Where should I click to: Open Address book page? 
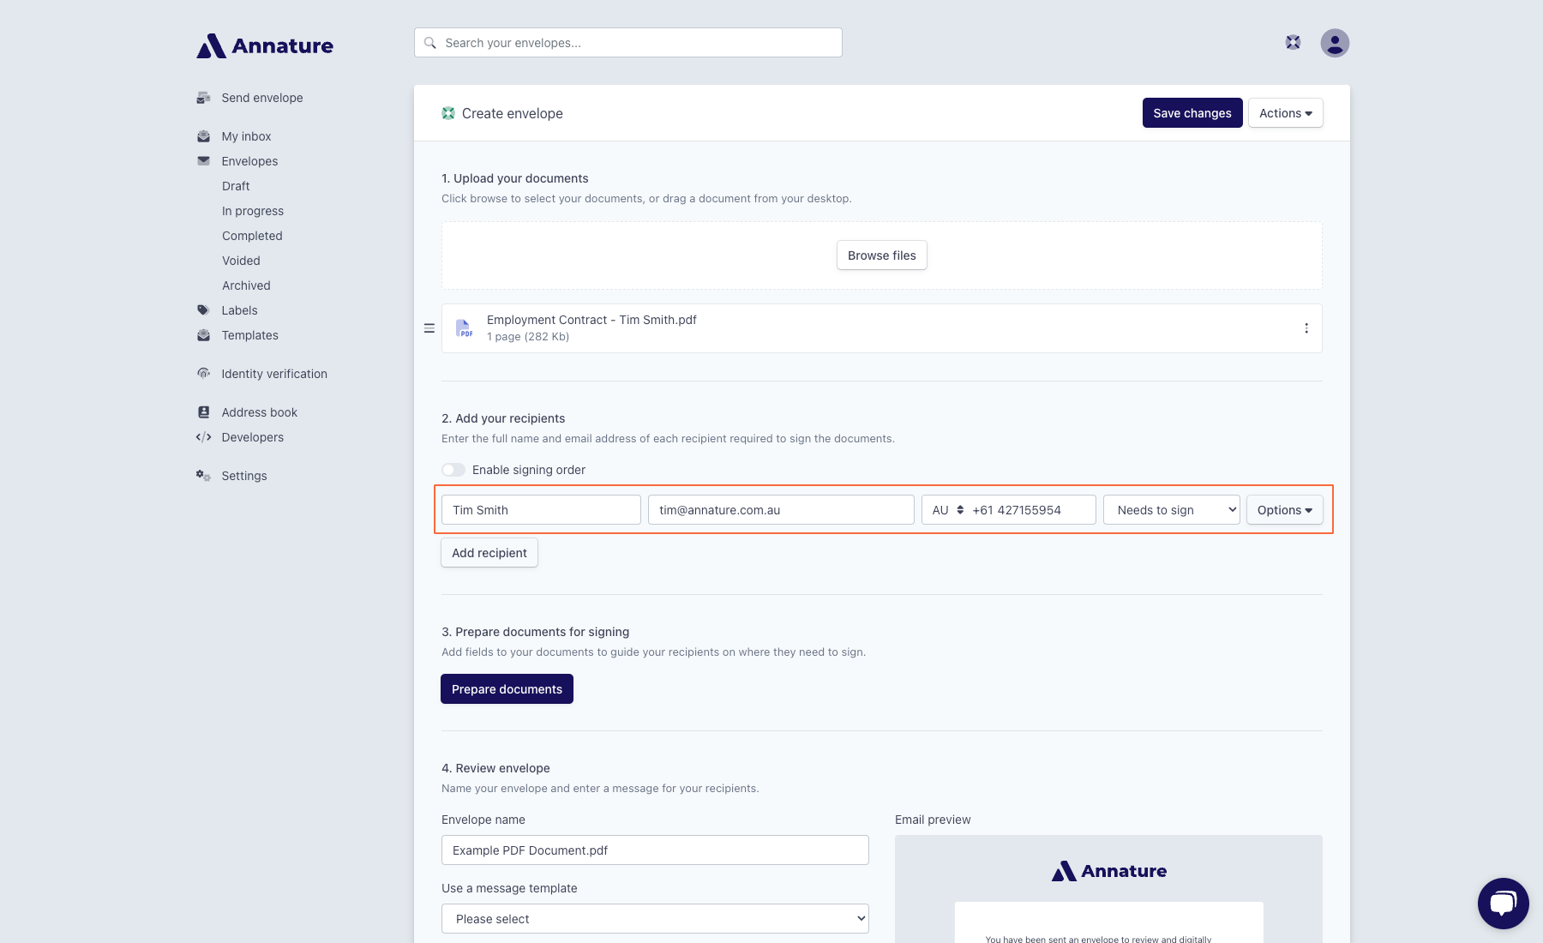tap(259, 412)
